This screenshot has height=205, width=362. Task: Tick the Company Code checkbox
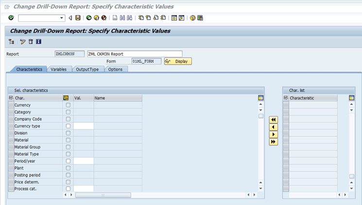point(68,119)
